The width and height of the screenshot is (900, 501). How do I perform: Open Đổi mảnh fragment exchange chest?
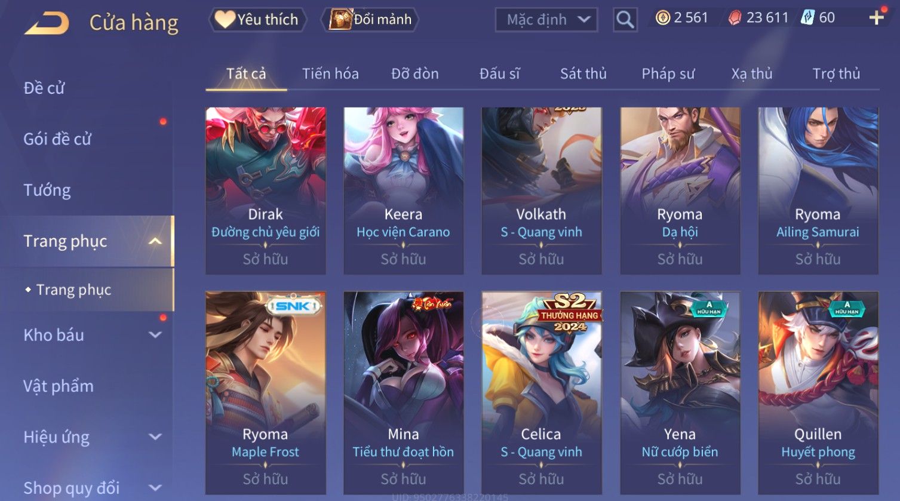tap(370, 20)
